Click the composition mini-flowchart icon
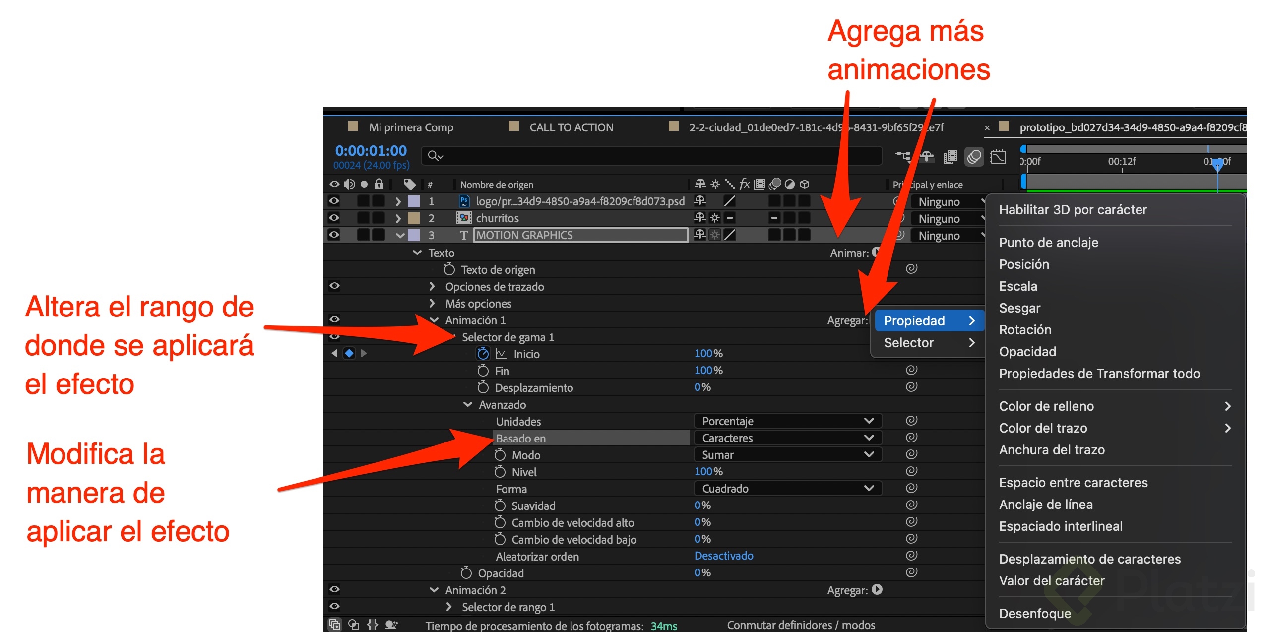The image size is (1268, 632). point(903,157)
